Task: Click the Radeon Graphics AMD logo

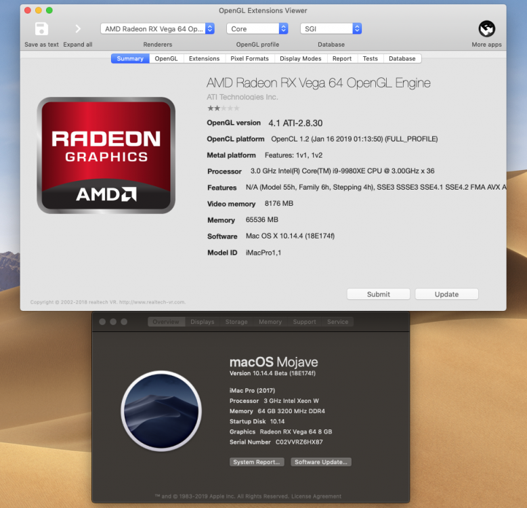Action: (x=106, y=155)
